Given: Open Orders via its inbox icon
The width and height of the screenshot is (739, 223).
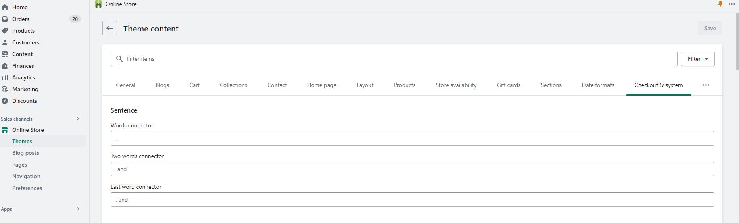Looking at the screenshot, I should tap(5, 19).
